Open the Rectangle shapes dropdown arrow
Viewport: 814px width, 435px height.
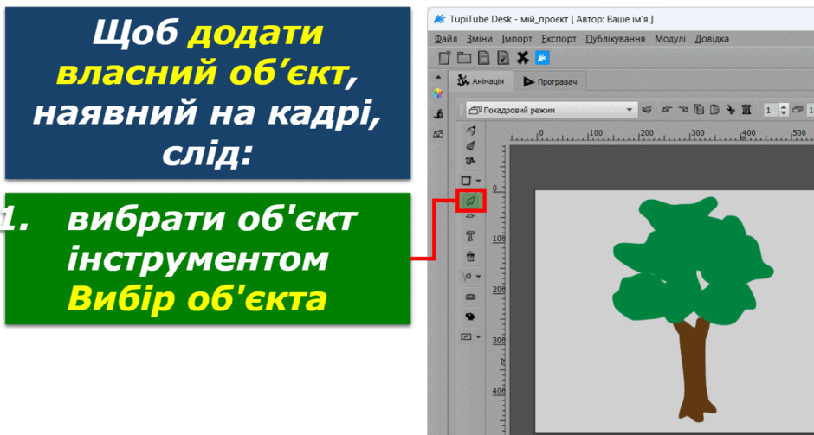[478, 182]
